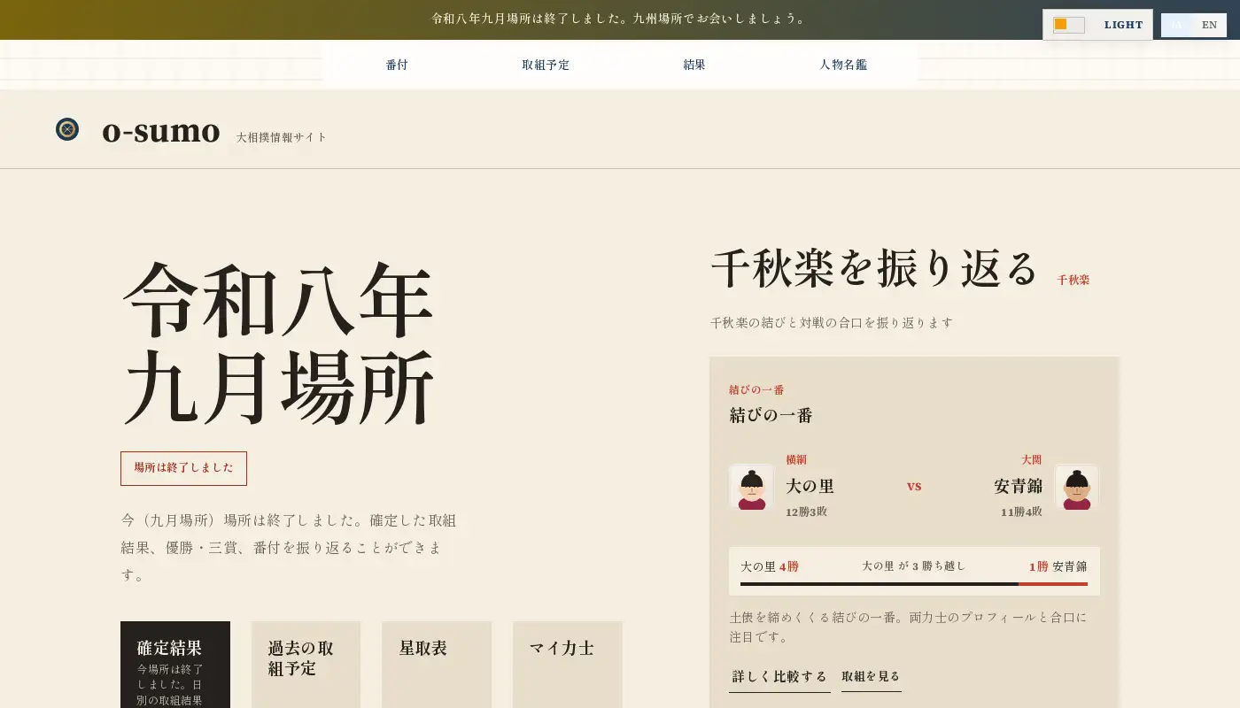This screenshot has height=708, width=1240.
Task: Select the 星取表 card
Action: click(437, 665)
